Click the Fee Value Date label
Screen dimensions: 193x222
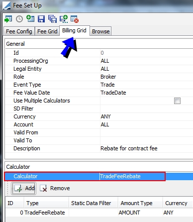coord(32,93)
